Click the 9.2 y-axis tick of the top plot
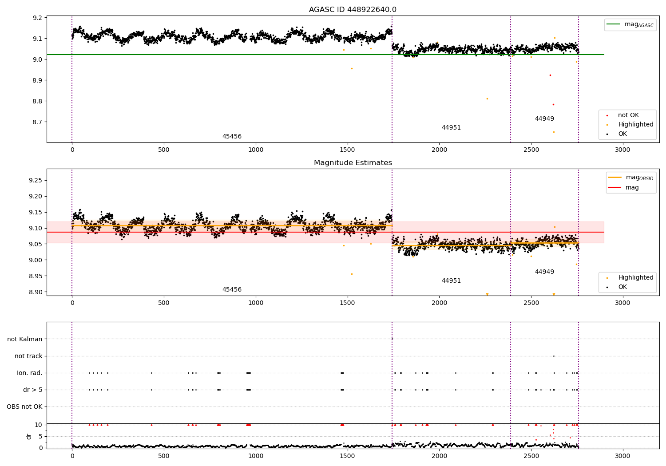The height and width of the screenshot is (466, 666). click(x=38, y=18)
